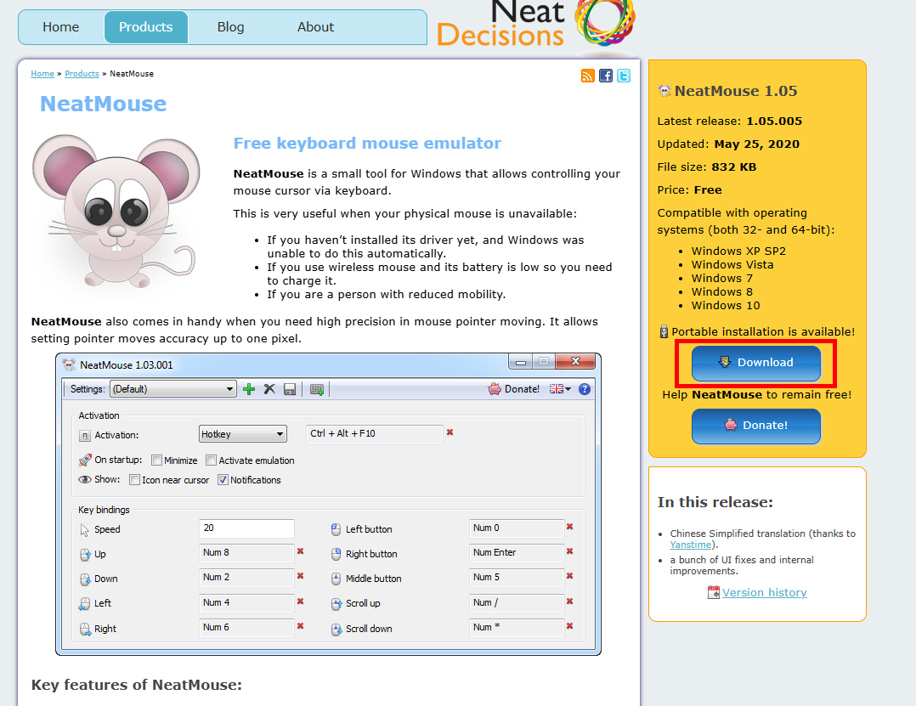Click the Middle button field Num 5
916x706 pixels.
(517, 577)
